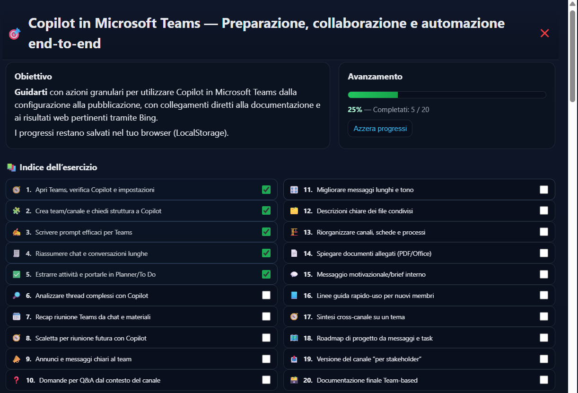The width and height of the screenshot is (578, 393).
Task: Open item 20 Documentazione finale Team-based
Action: point(419,380)
